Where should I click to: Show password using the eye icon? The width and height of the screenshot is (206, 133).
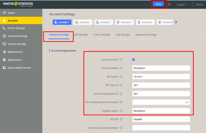[187, 102]
